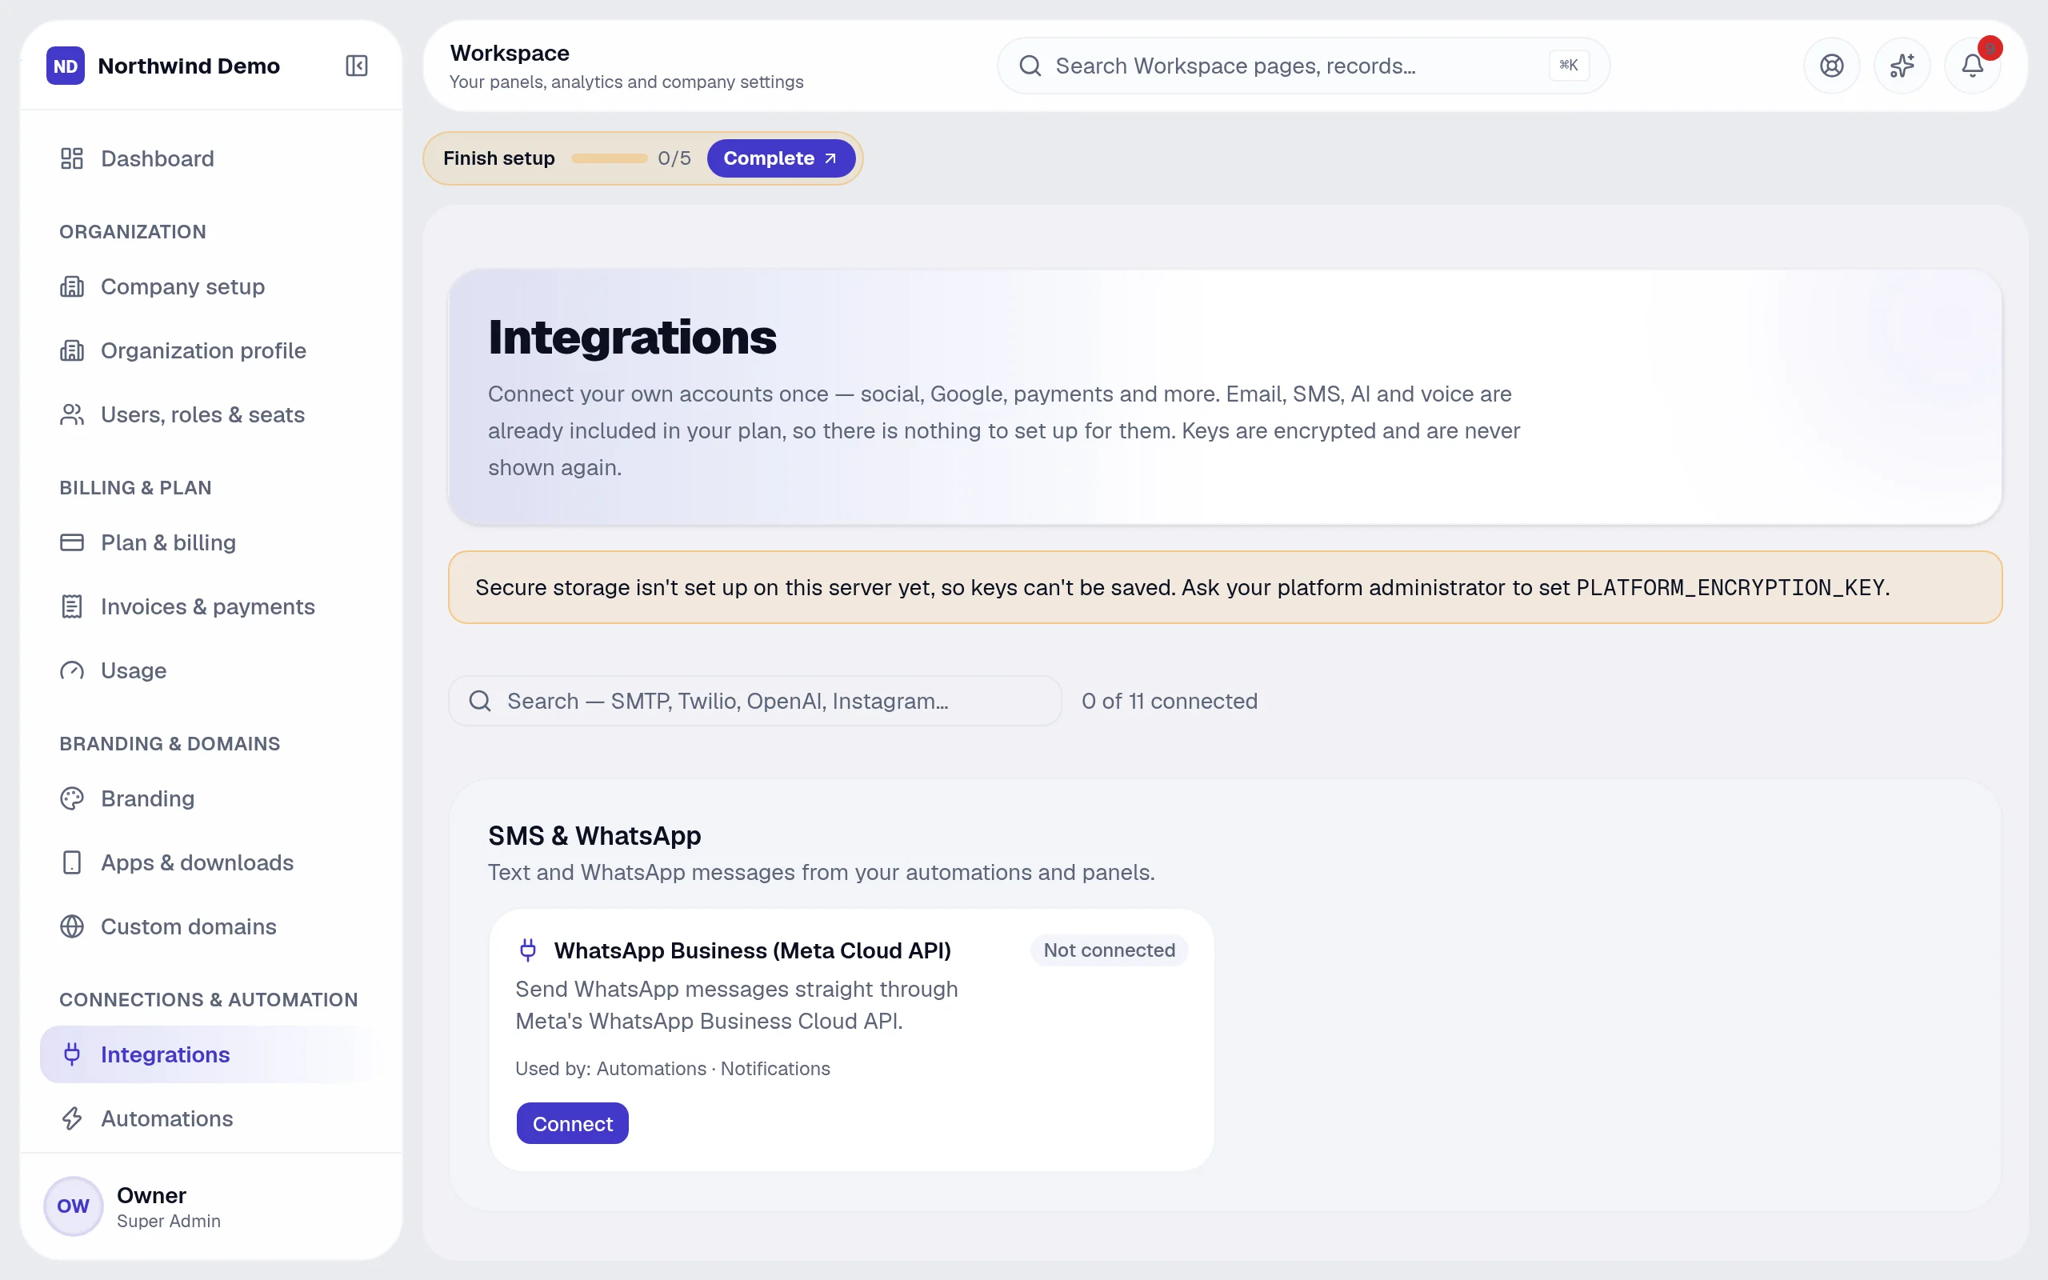Focus the Search Workspace pages field
The image size is (2048, 1280).
tap(1303, 65)
